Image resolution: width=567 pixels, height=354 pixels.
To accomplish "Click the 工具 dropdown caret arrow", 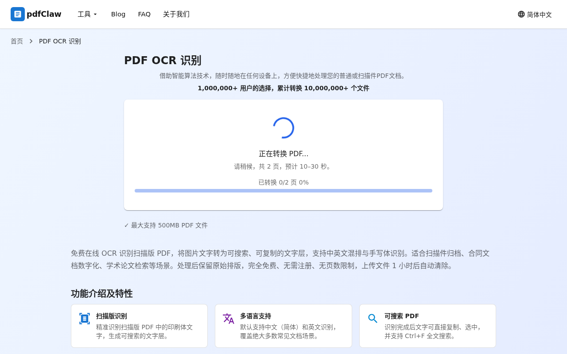I will point(95,15).
